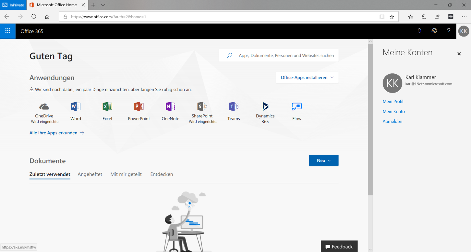The image size is (471, 252).
Task: Share this page from the browser toolbar
Action: [437, 16]
